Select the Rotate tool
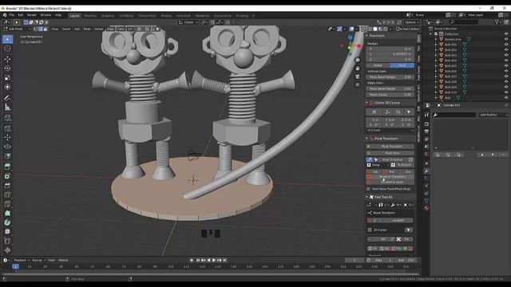 tap(7, 69)
